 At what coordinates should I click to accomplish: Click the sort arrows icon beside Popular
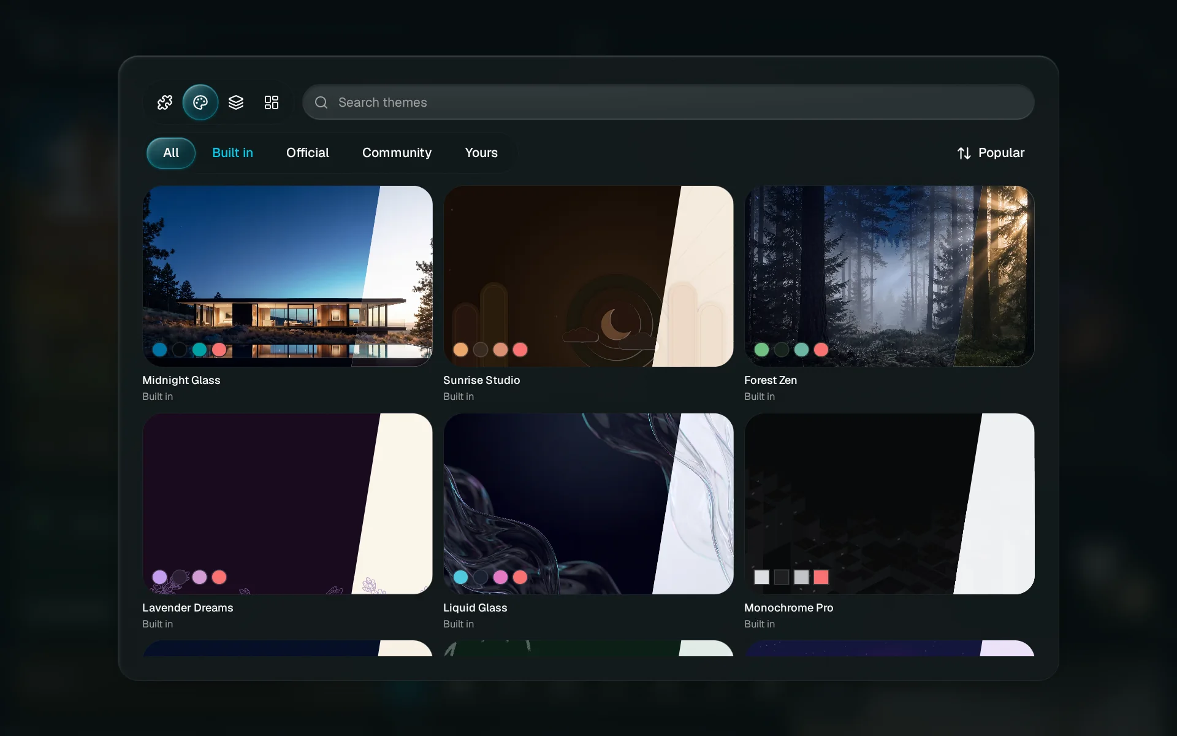964,153
